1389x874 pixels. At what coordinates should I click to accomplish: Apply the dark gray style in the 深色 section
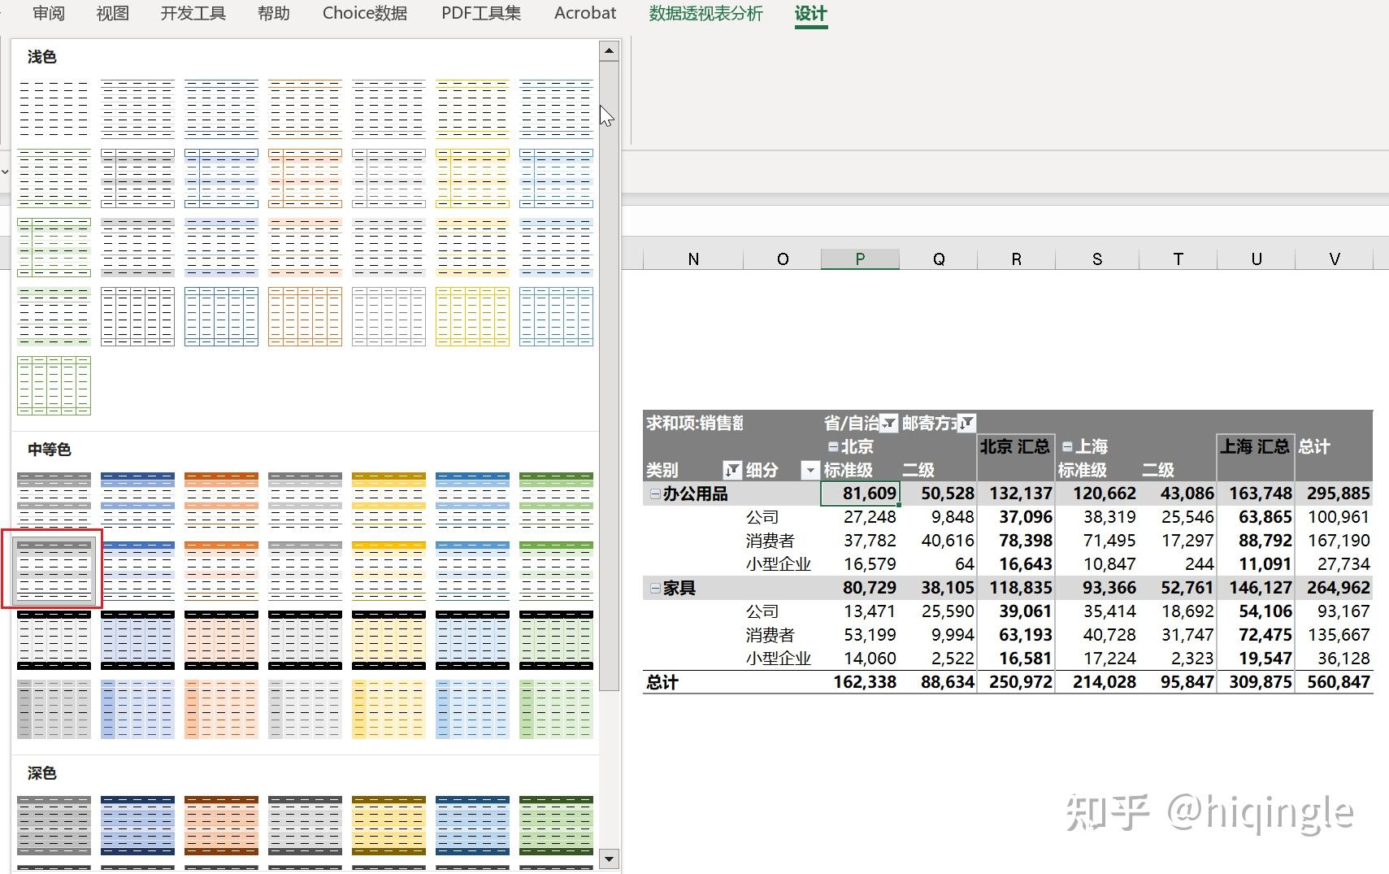[x=54, y=825]
